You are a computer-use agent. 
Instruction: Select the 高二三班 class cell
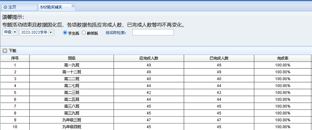(x=72, y=92)
